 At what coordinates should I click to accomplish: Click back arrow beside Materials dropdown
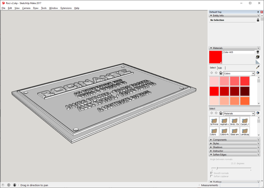[212, 113]
